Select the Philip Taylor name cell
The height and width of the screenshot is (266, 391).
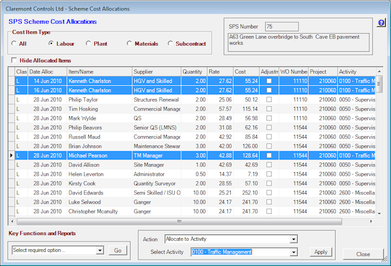100,100
